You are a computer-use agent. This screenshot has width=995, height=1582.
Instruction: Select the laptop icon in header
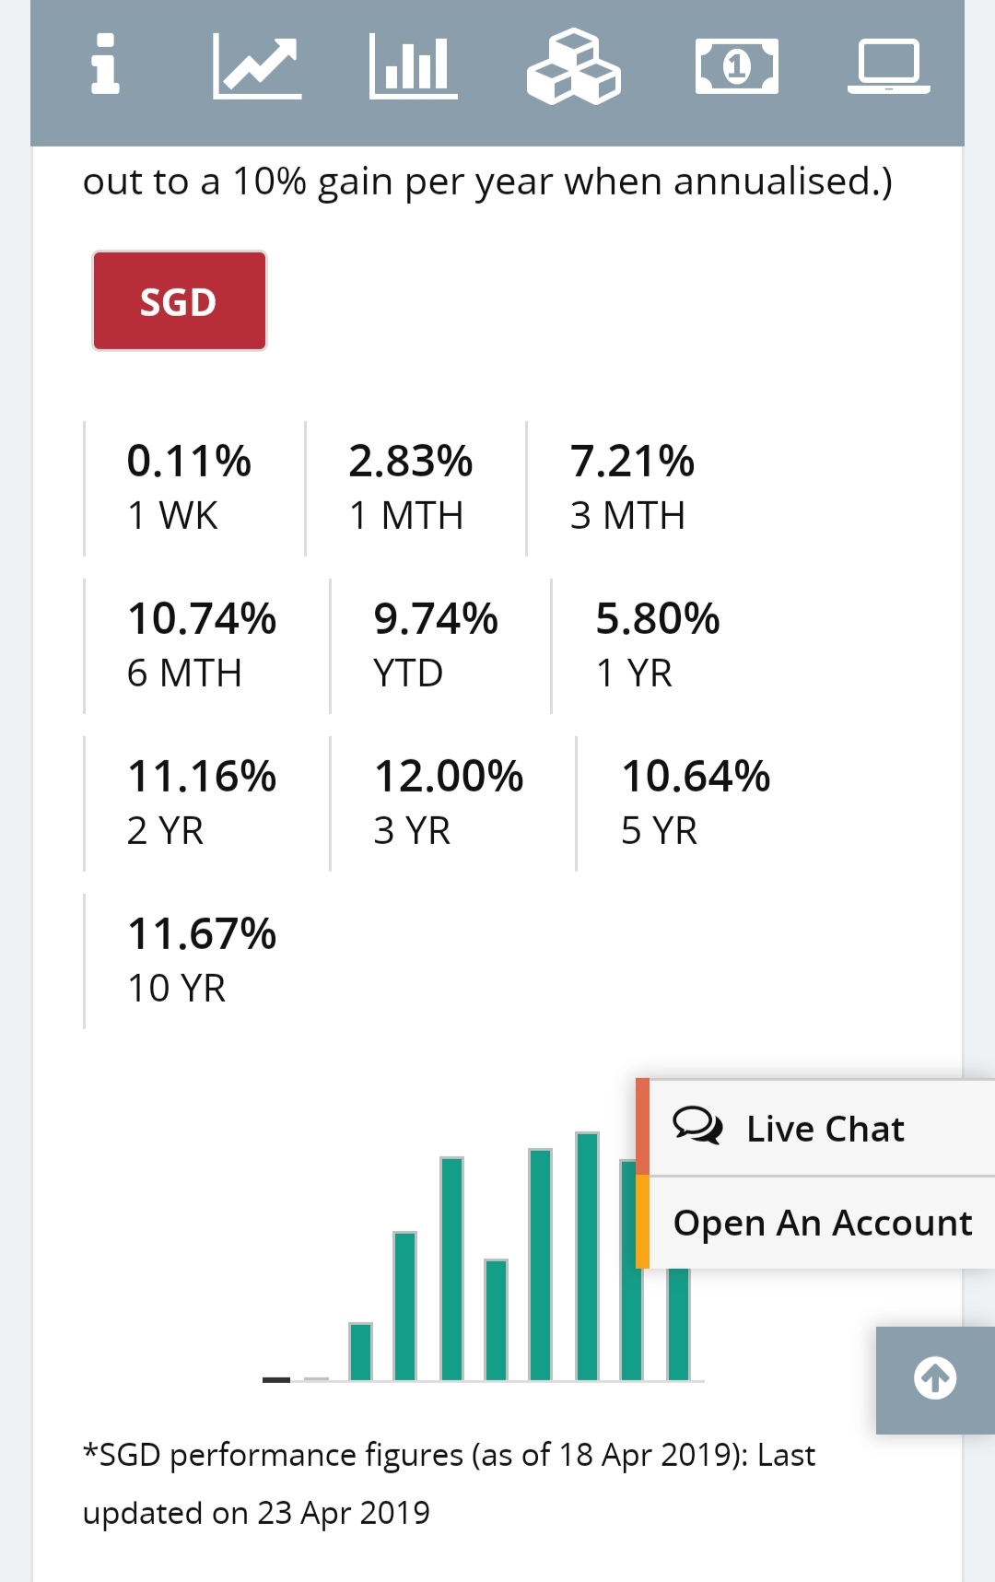(x=888, y=66)
